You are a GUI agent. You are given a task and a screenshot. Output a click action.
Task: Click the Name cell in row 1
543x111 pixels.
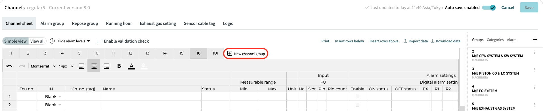tap(152, 97)
